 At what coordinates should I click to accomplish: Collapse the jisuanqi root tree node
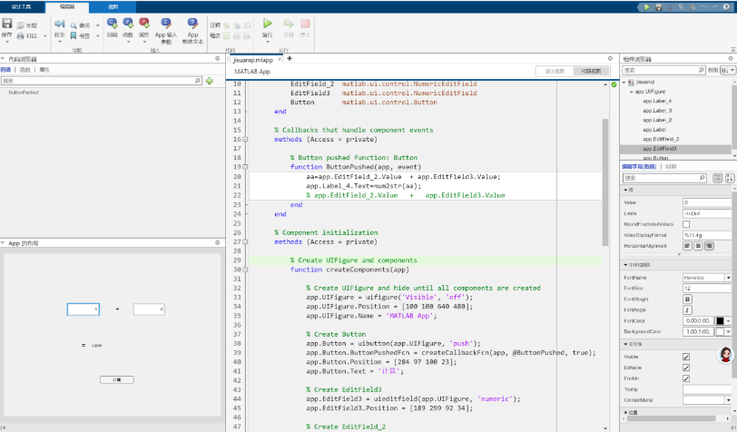(624, 82)
